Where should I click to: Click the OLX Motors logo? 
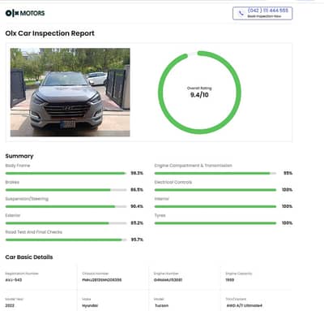pos(25,13)
